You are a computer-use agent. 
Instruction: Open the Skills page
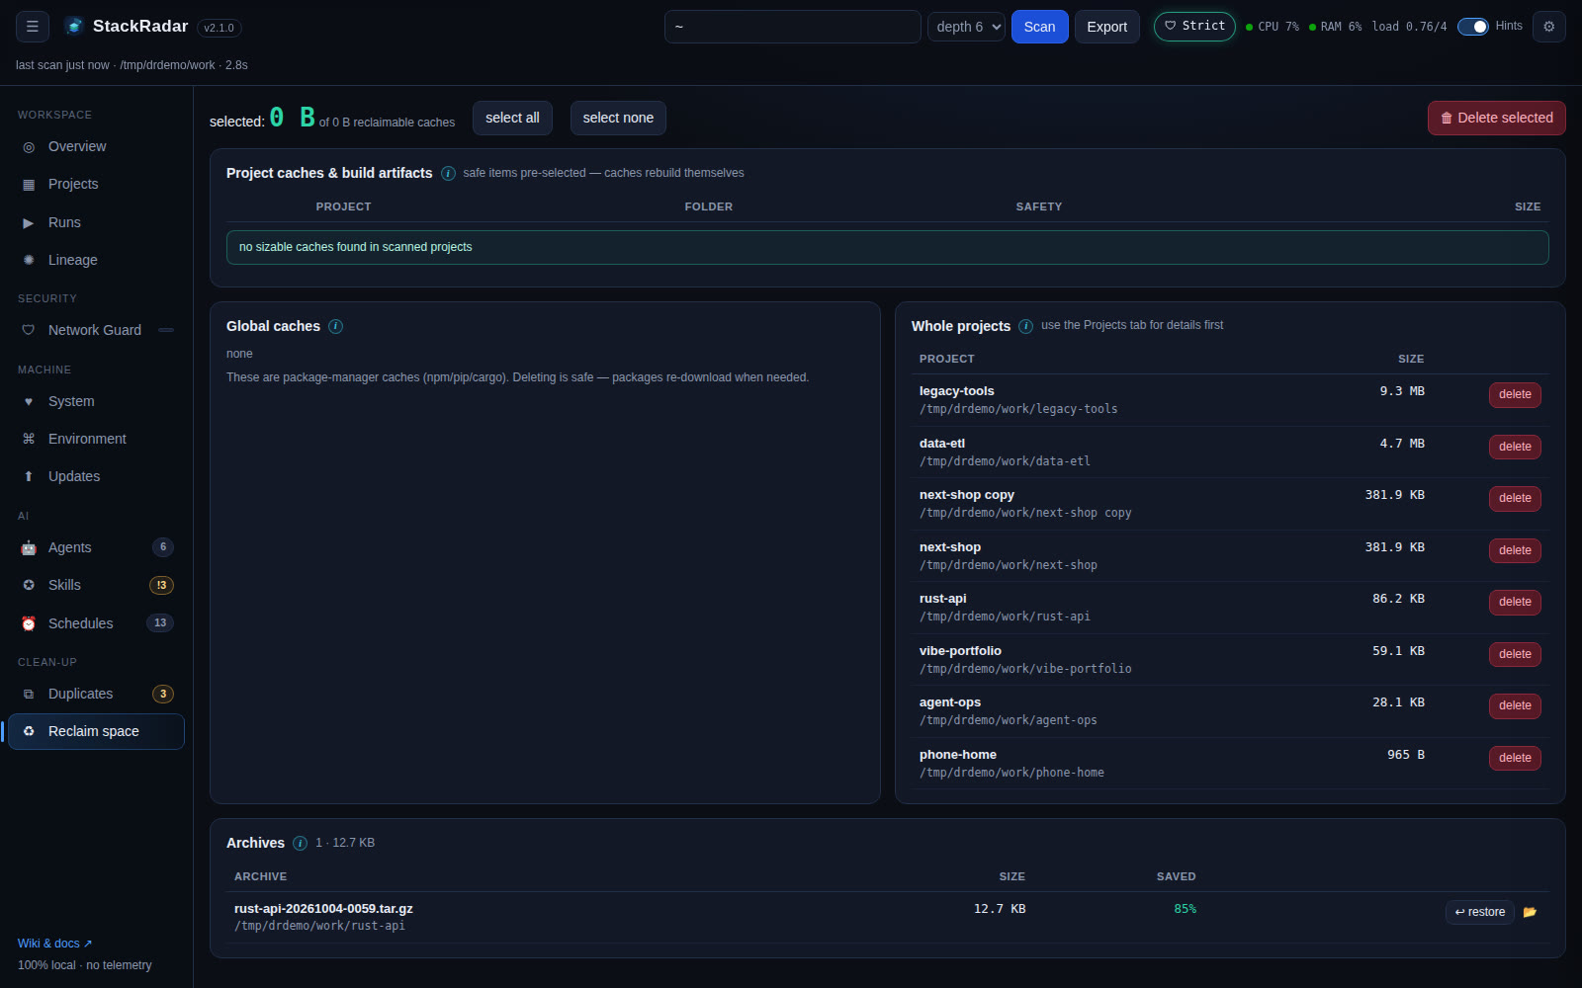tap(96, 585)
